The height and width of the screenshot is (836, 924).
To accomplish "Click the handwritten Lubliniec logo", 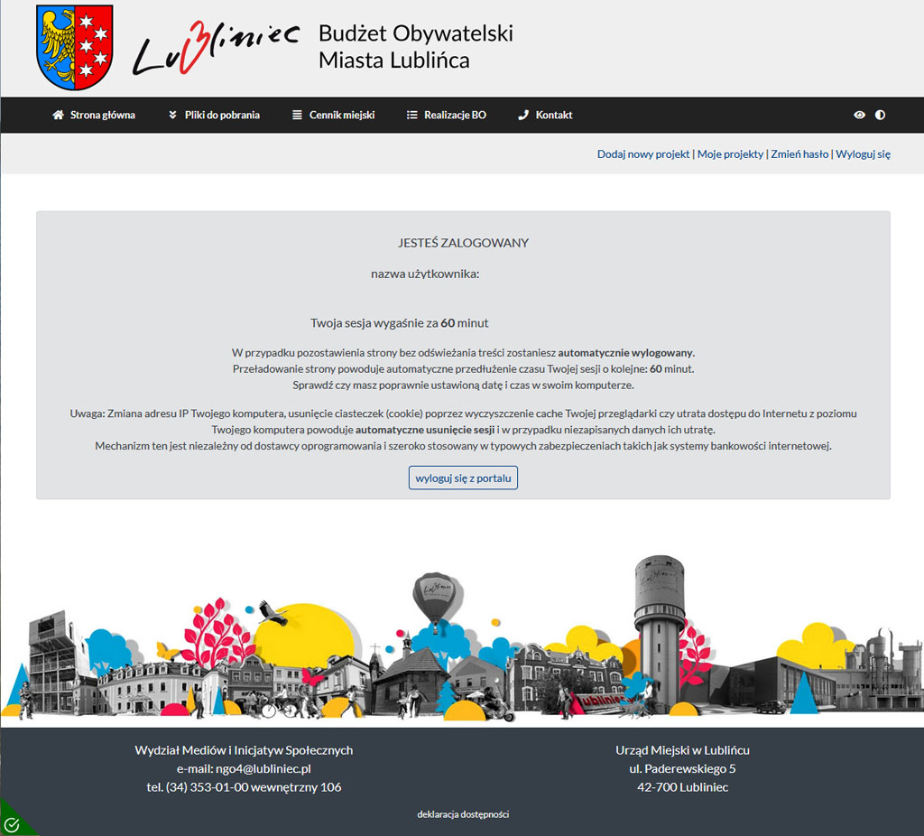I will tap(216, 48).
